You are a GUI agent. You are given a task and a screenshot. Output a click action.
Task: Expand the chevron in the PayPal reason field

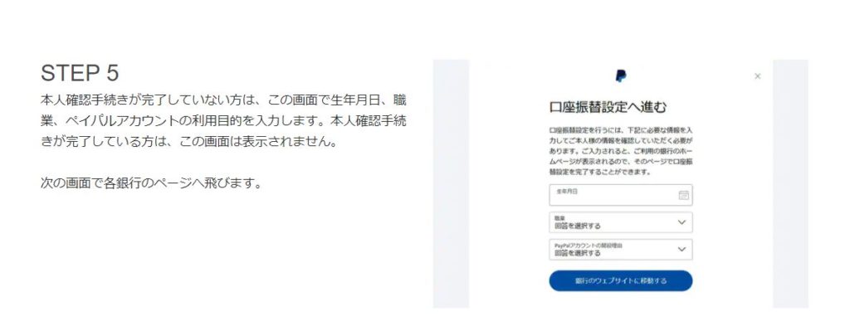682,249
